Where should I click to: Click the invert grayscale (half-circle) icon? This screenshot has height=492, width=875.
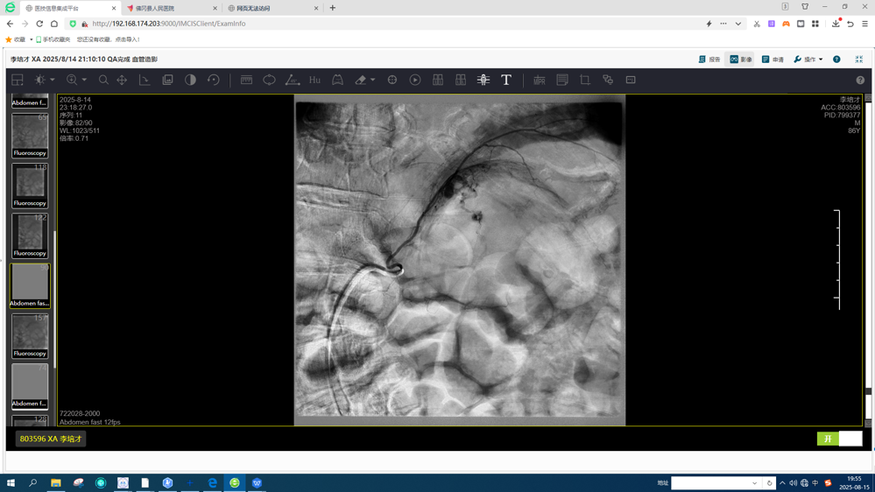tap(190, 80)
